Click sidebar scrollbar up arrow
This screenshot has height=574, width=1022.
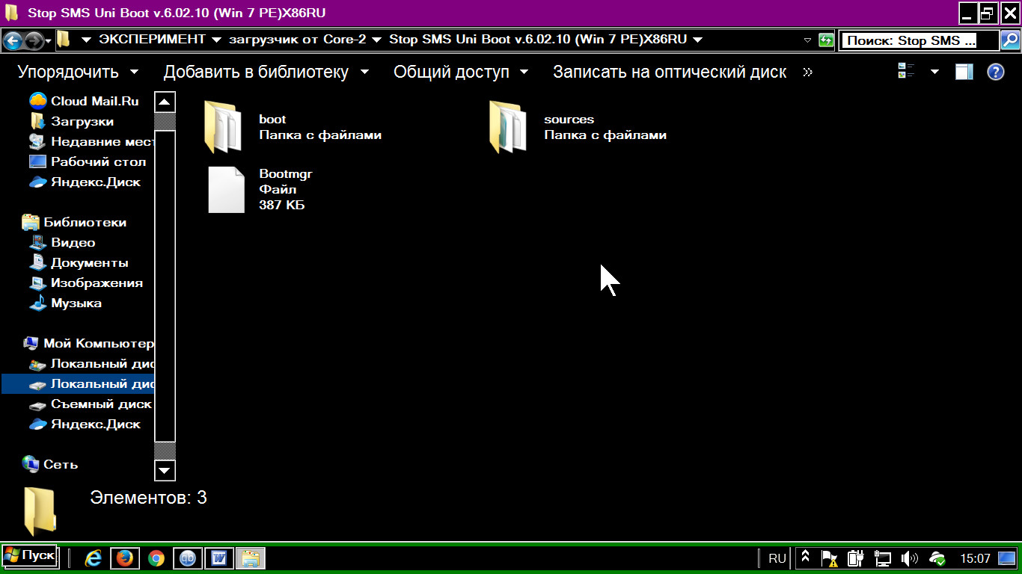(165, 102)
